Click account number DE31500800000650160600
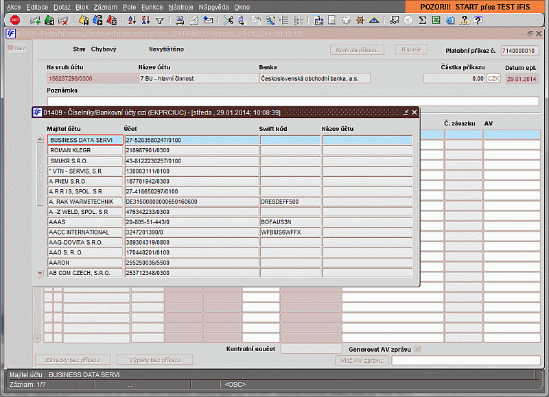The image size is (549, 397). click(x=191, y=202)
